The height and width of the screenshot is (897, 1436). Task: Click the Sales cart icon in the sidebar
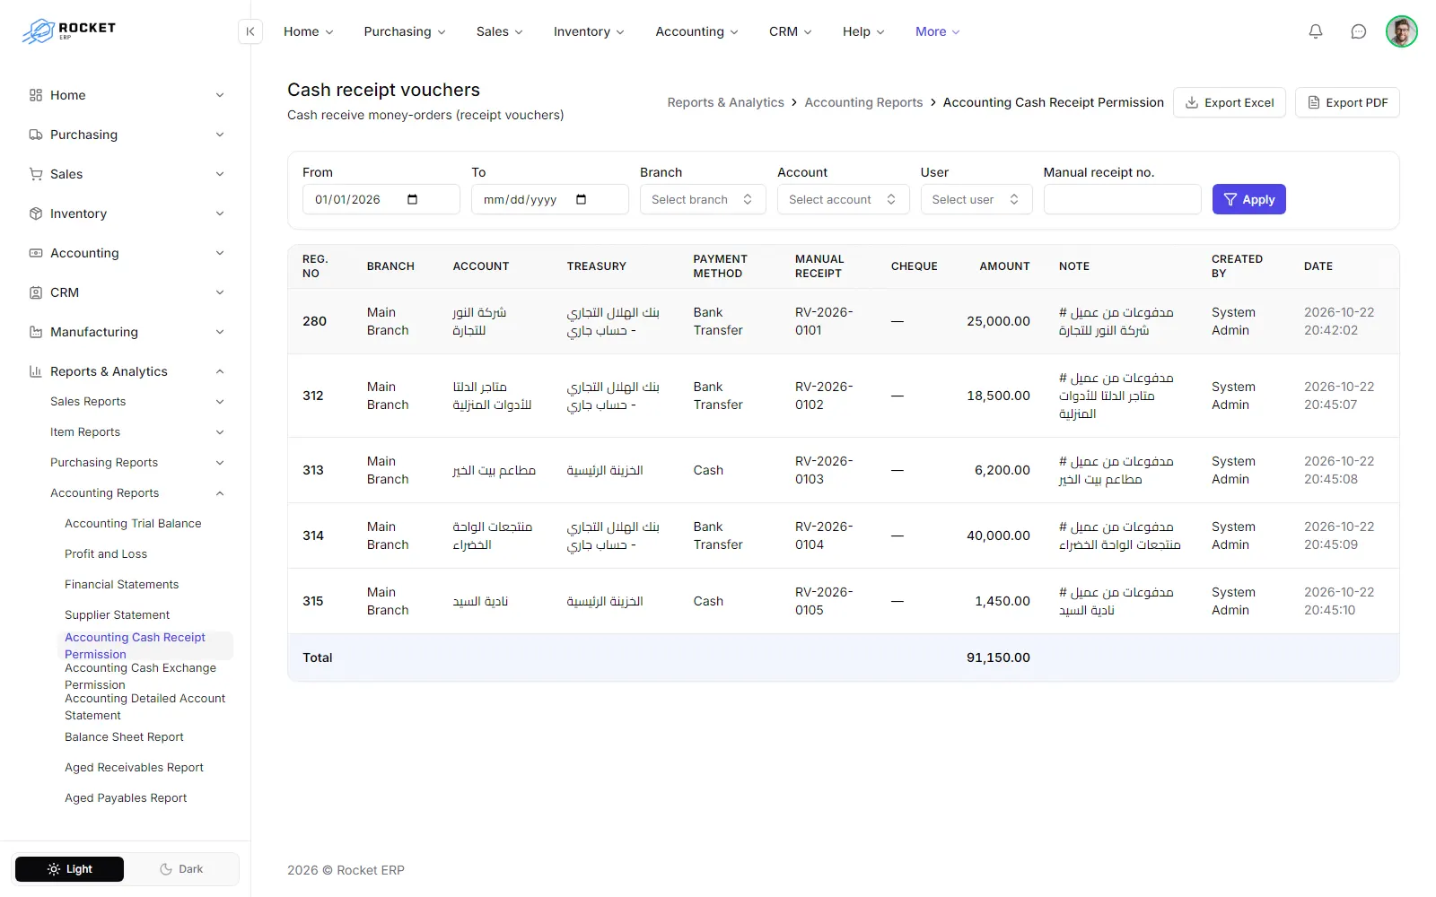36,174
